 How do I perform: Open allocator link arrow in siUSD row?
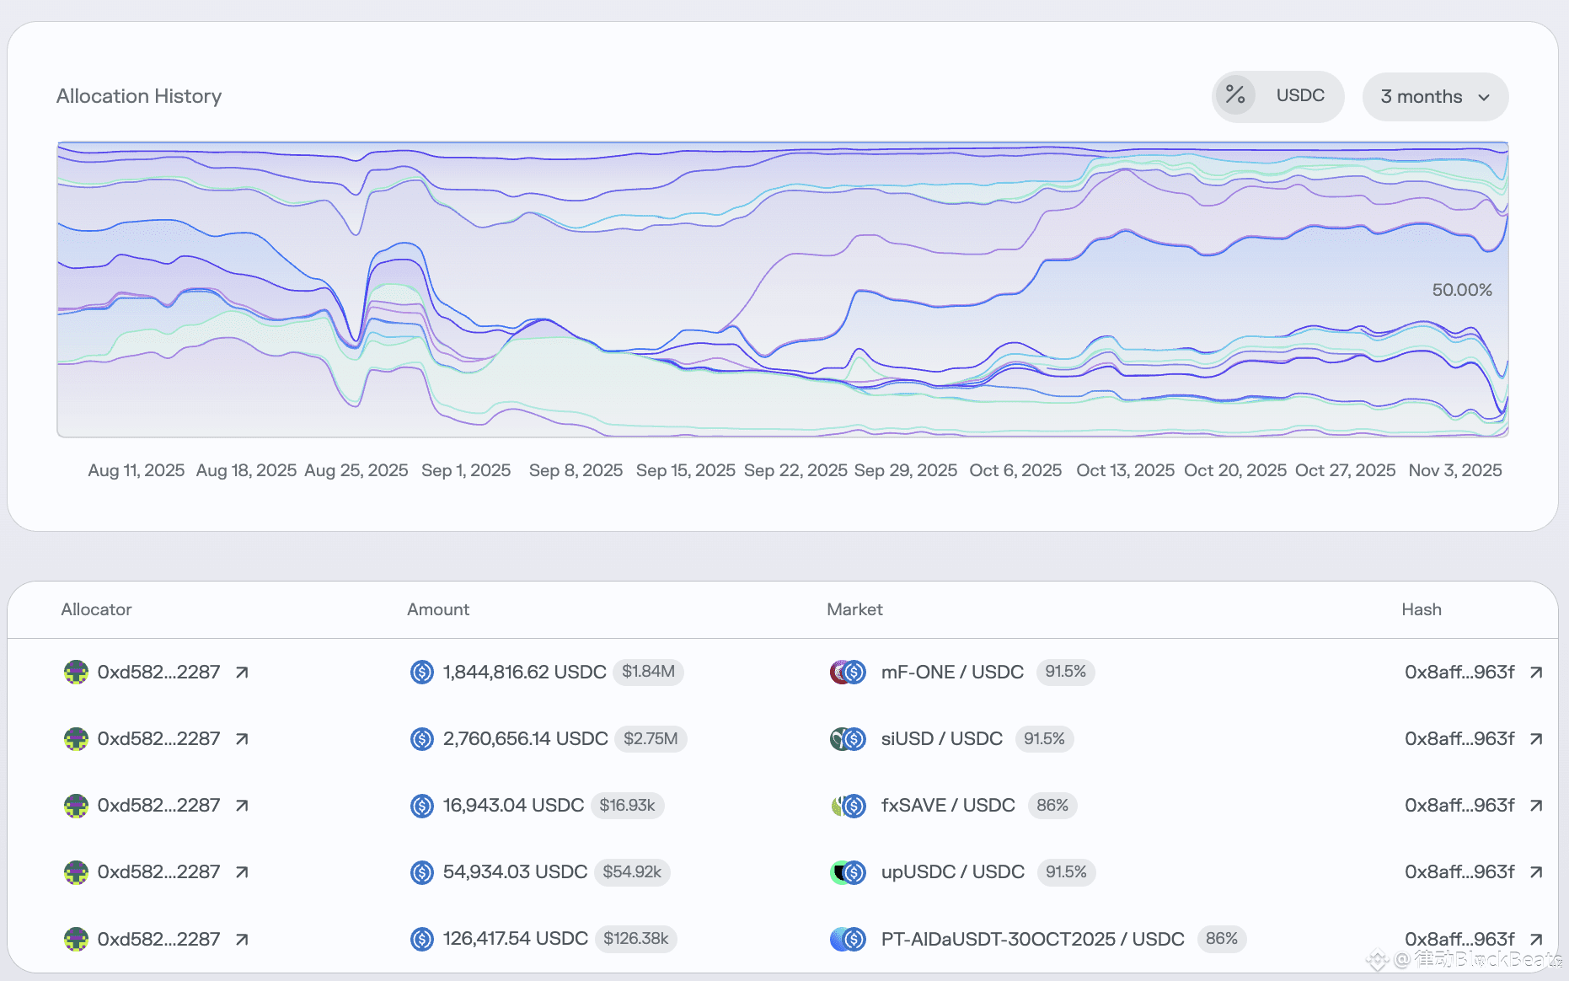pyautogui.click(x=242, y=739)
